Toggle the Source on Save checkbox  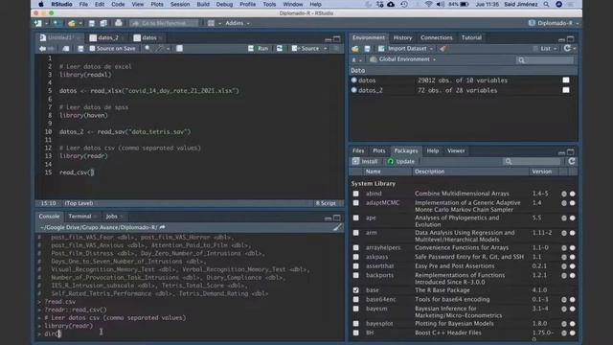point(92,49)
